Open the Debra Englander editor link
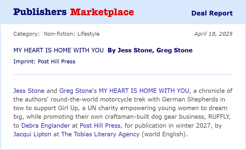The width and height of the screenshot is (246, 150). point(46,126)
